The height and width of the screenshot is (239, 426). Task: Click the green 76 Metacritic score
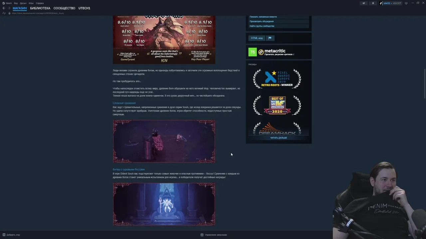click(x=253, y=52)
